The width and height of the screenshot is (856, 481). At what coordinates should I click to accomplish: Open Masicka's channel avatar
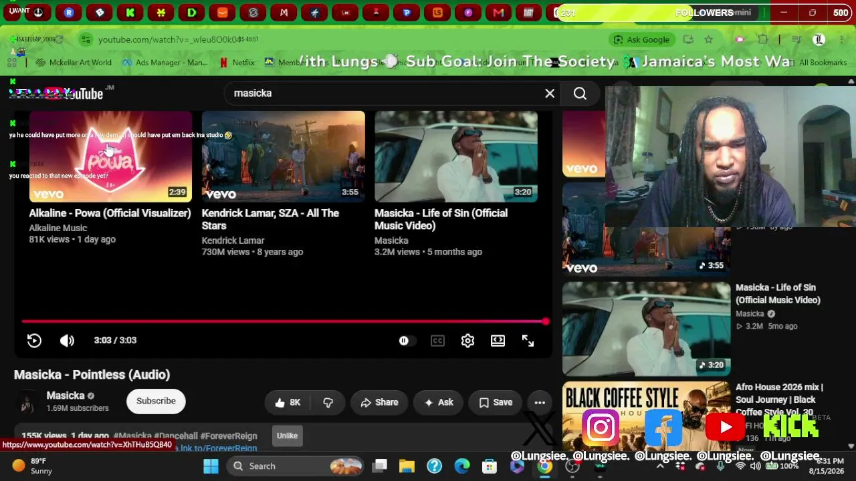[27, 402]
